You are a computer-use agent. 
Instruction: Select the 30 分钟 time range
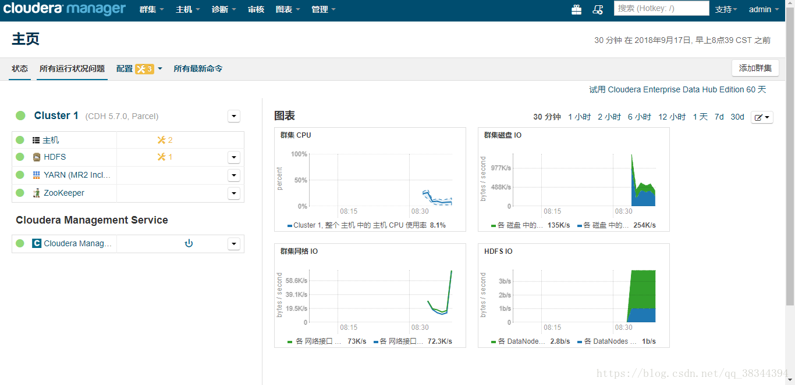547,117
